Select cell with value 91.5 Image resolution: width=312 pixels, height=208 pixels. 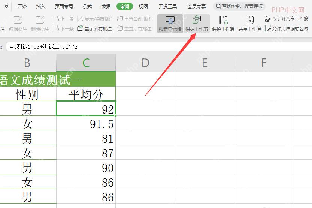(86, 123)
